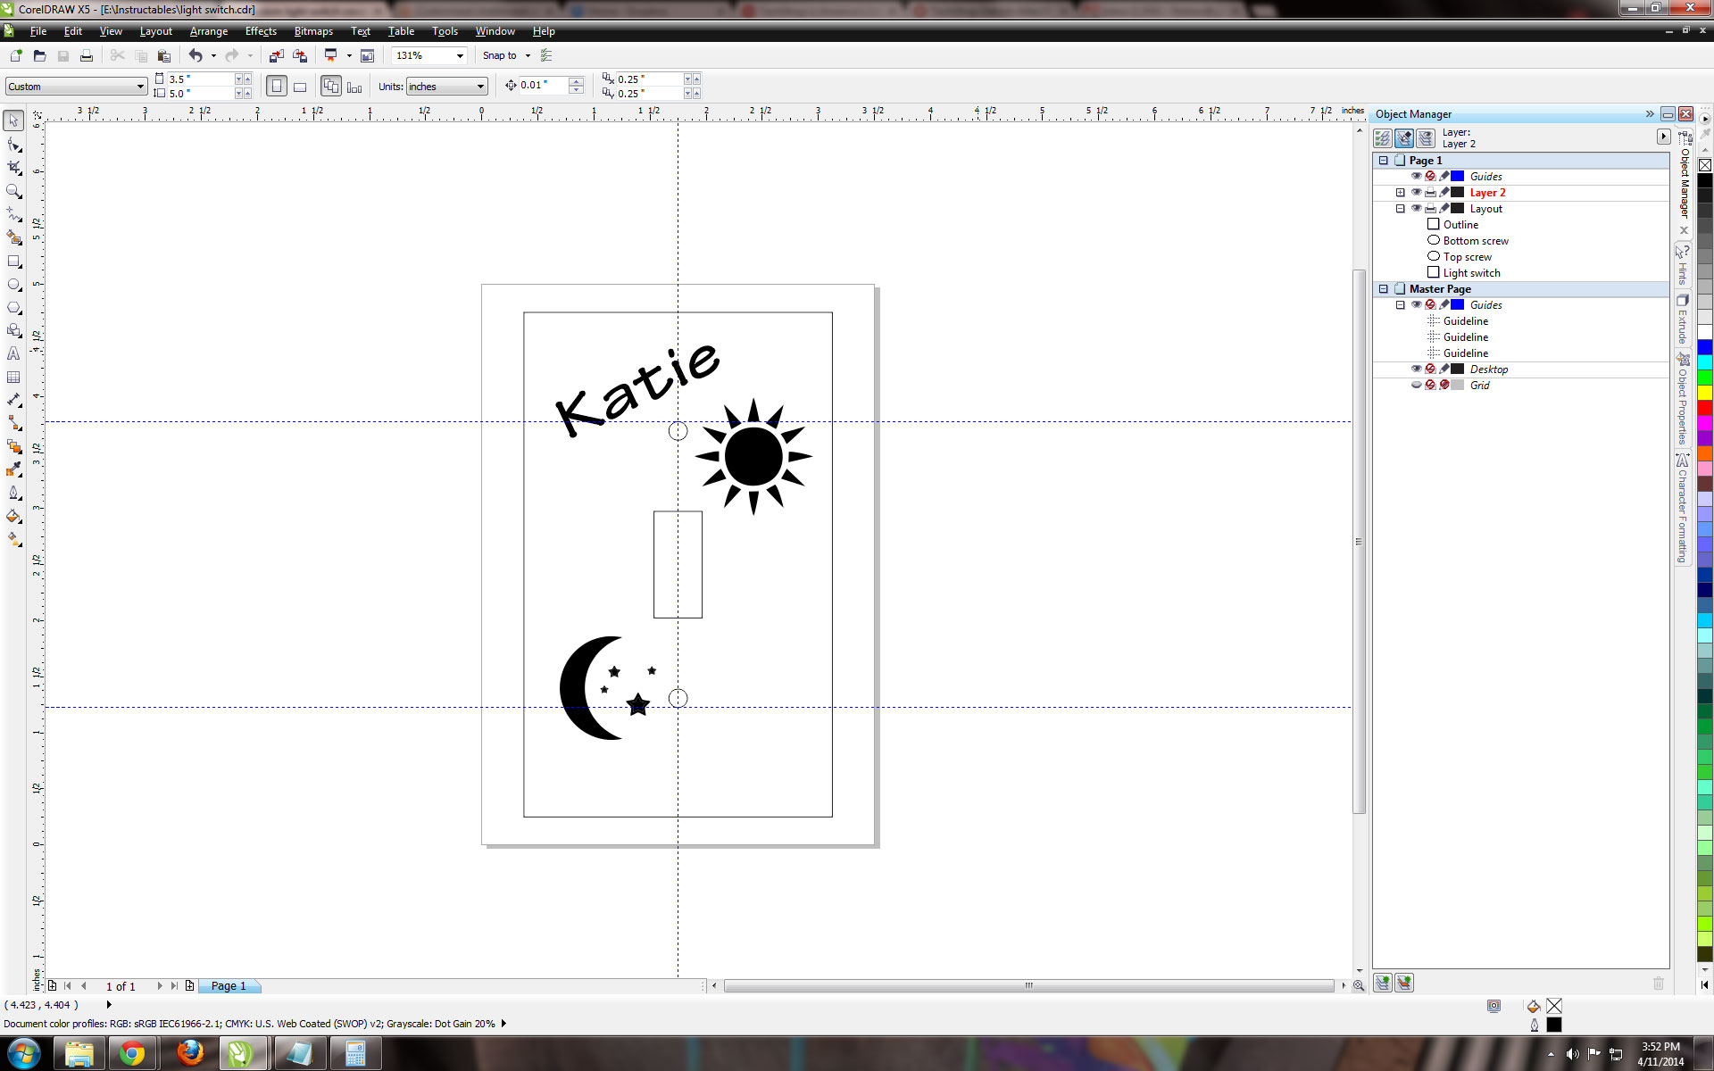Toggle visibility eye of Grid layer
The height and width of the screenshot is (1071, 1714).
coord(1416,385)
